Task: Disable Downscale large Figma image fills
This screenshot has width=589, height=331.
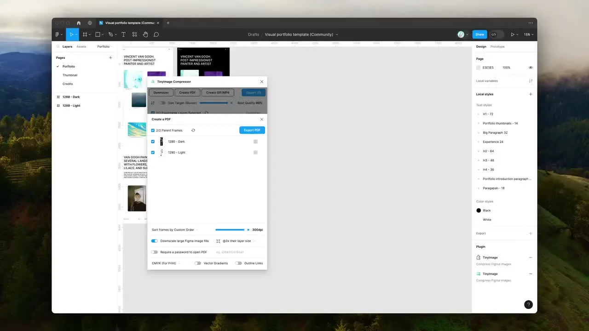Action: click(154, 241)
